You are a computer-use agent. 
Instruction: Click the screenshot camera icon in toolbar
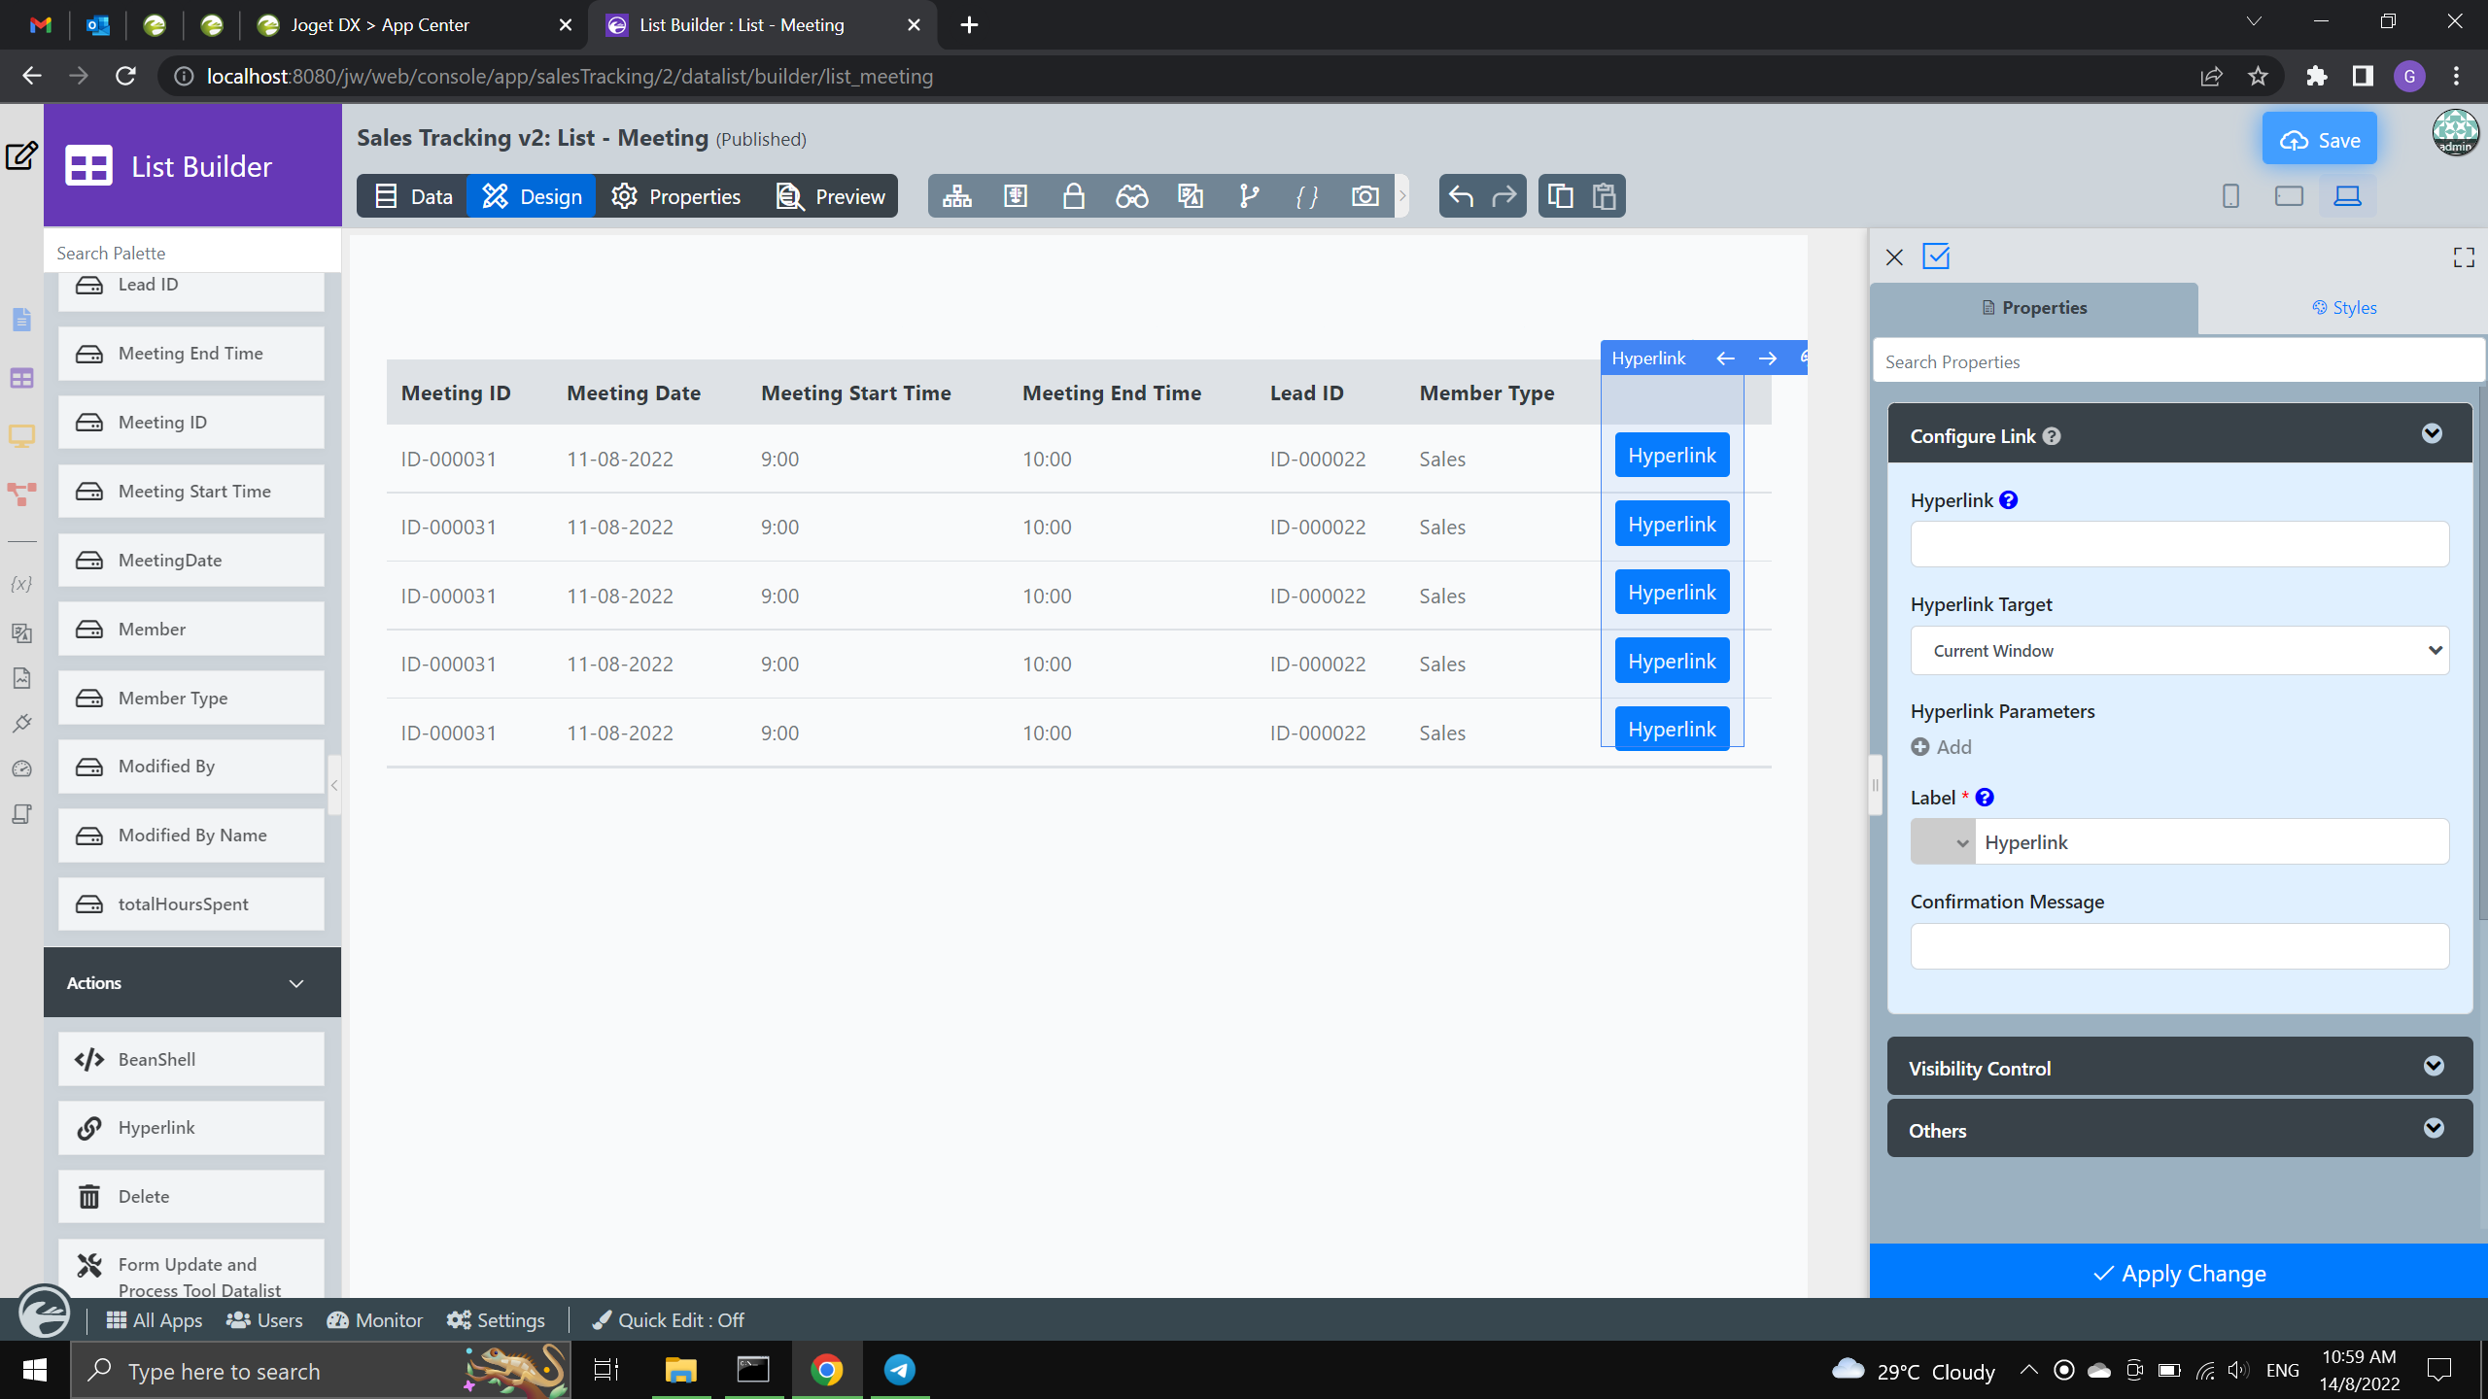coord(1365,196)
